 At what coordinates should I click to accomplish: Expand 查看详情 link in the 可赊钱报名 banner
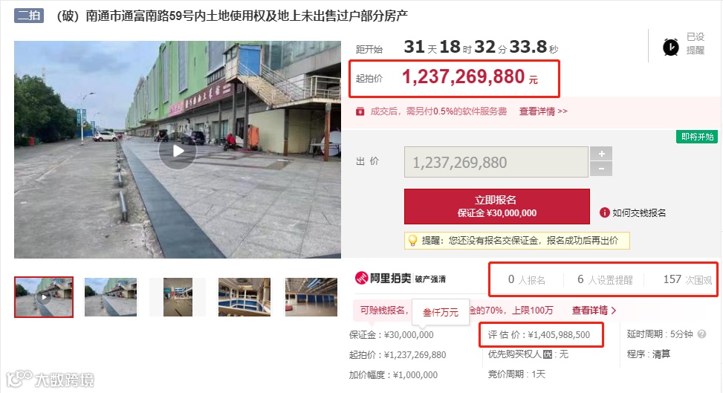(594, 311)
